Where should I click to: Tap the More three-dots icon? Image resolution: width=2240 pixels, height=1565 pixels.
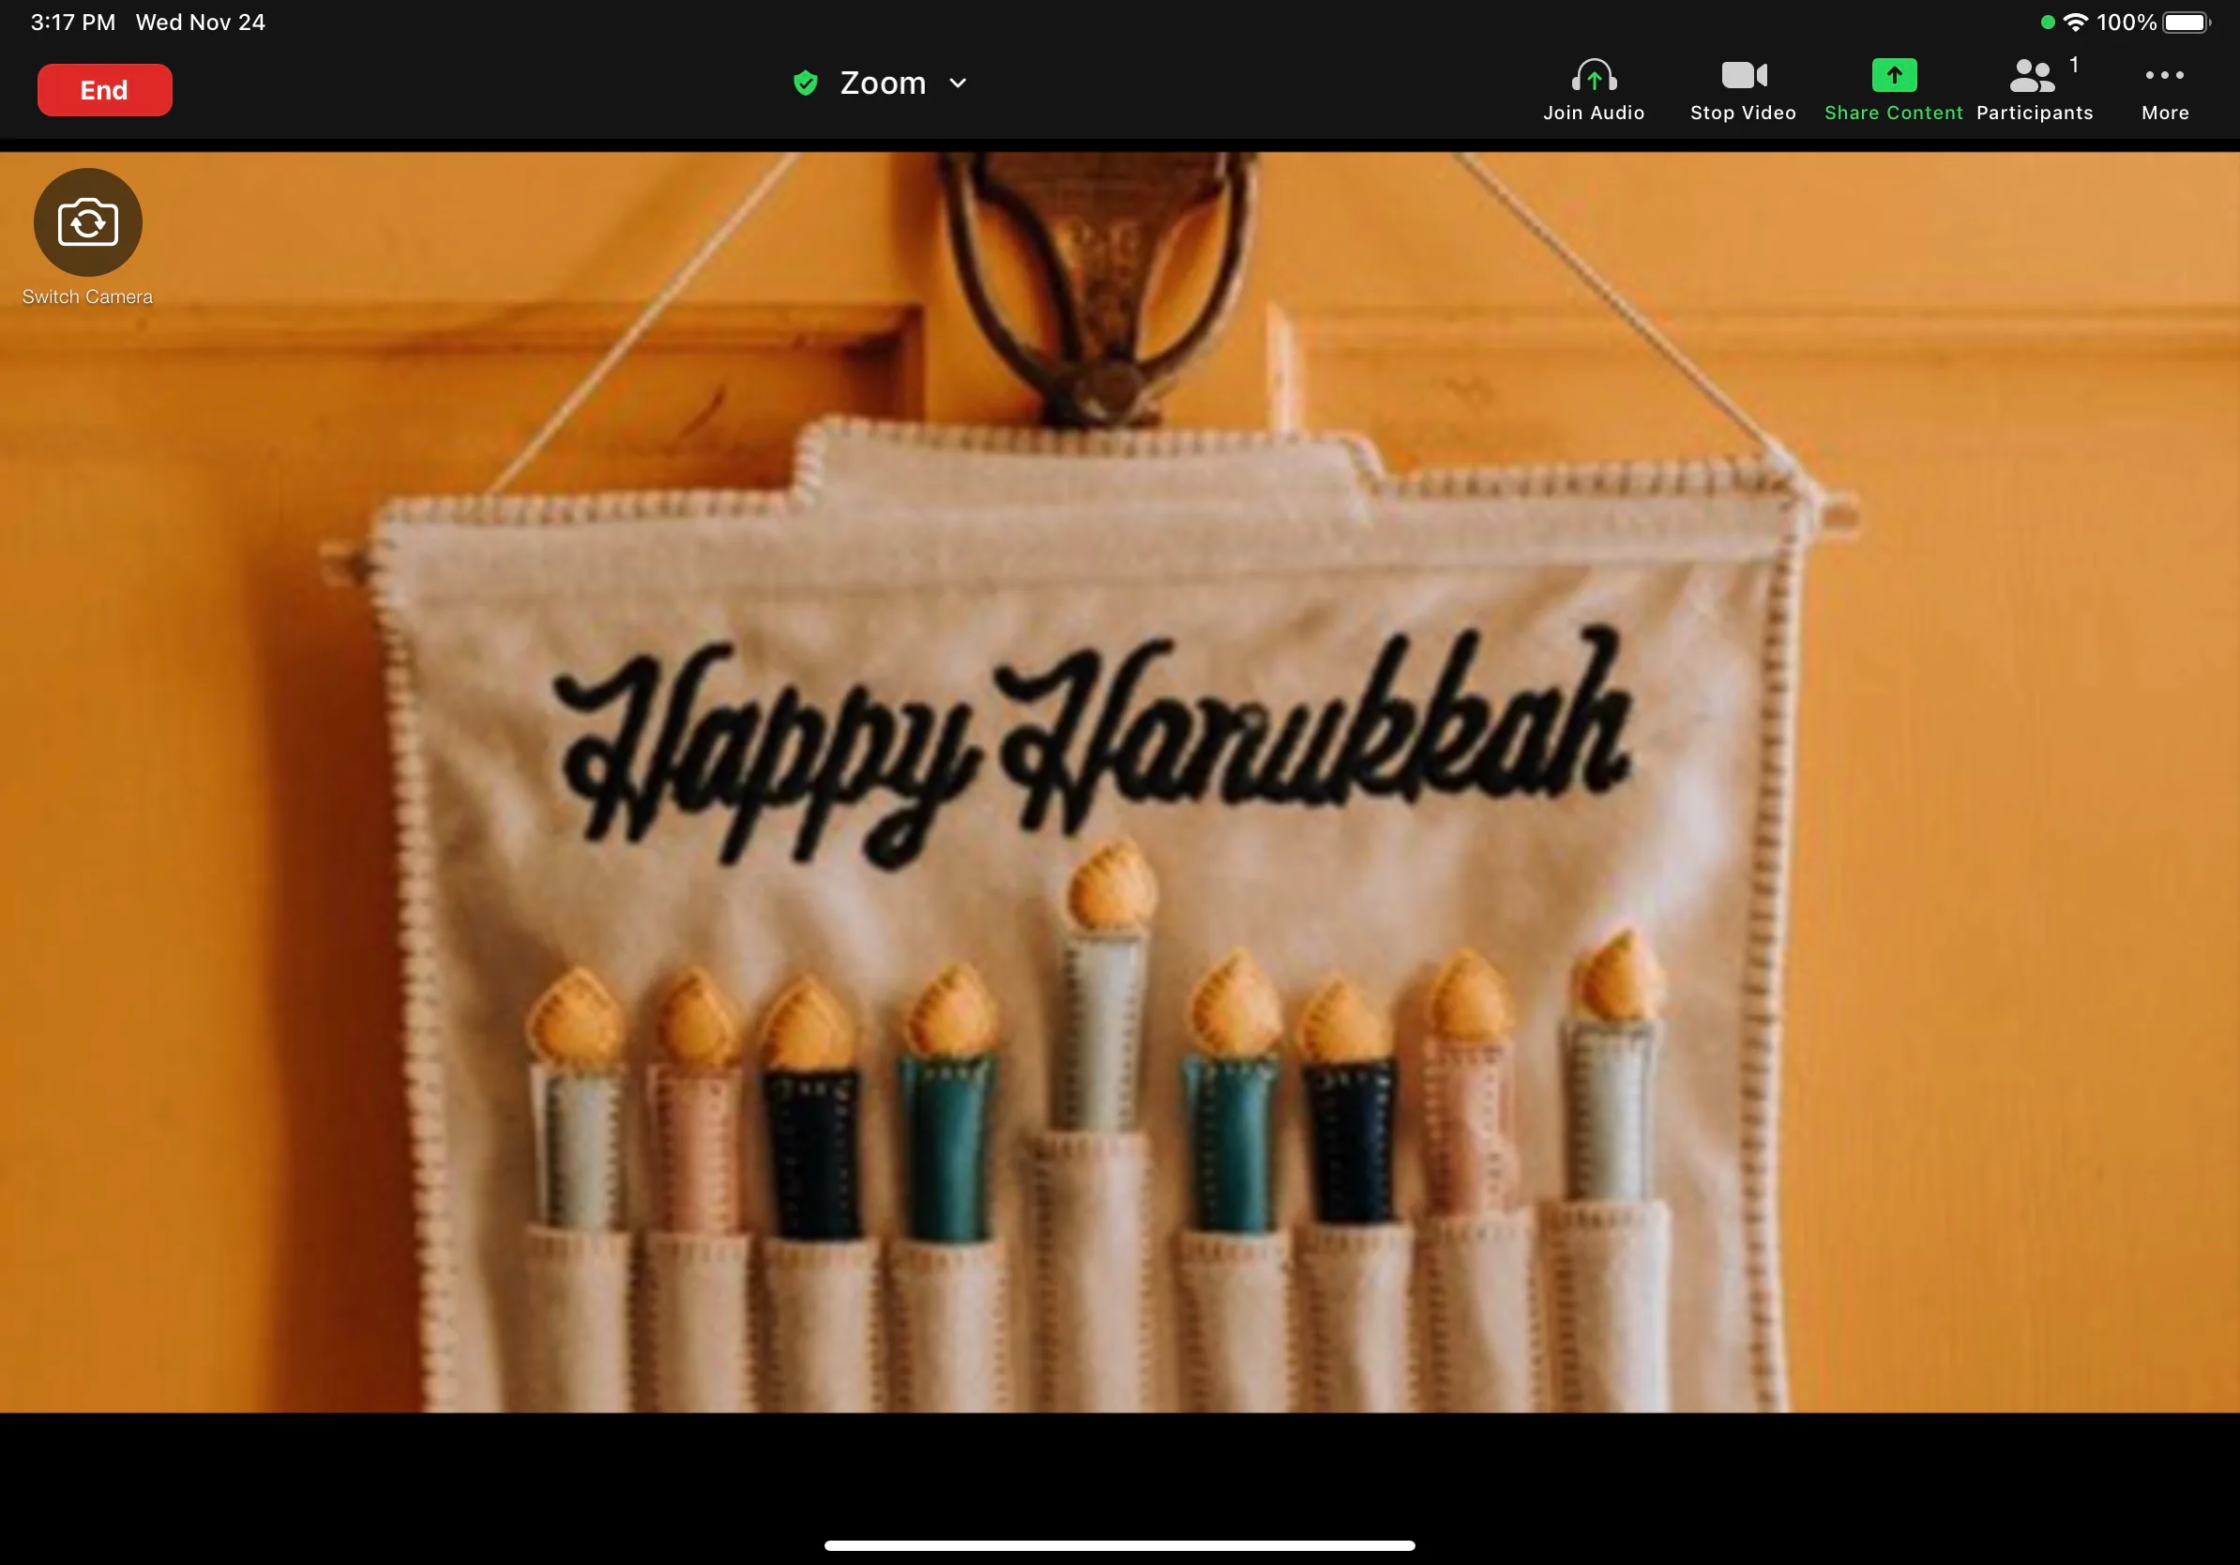(x=2164, y=75)
